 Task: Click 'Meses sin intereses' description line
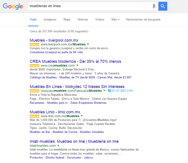point(74,73)
